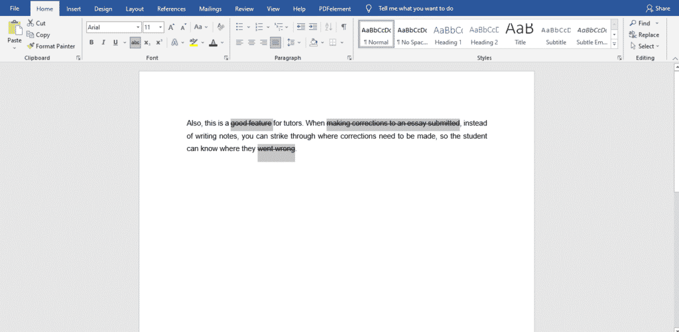This screenshot has height=332, width=679.
Task: Click numbered list icon
Action: coord(259,27)
